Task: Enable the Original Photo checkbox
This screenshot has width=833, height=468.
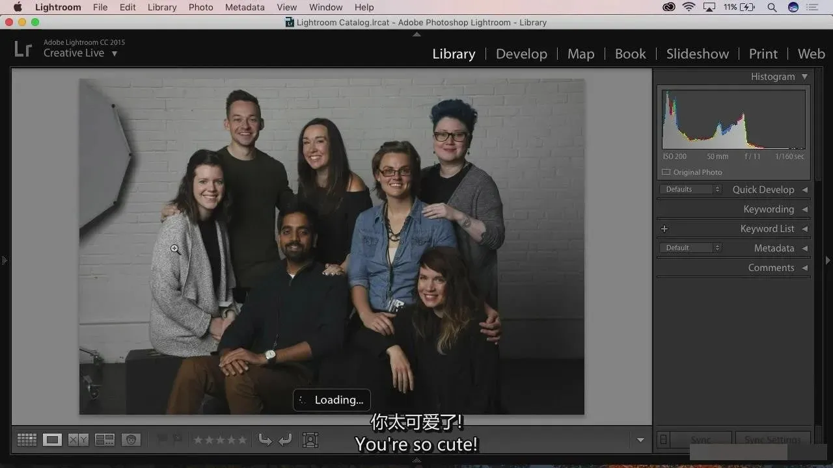Action: tap(666, 172)
